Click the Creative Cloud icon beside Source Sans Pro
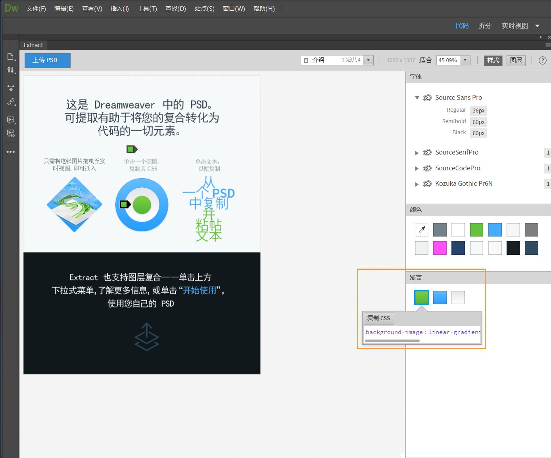Image resolution: width=551 pixels, height=458 pixels. pos(427,97)
